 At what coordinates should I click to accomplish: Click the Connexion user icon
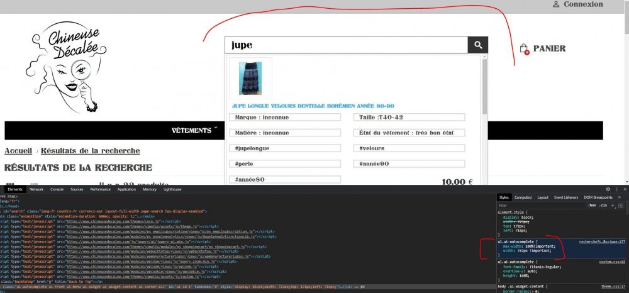pyautogui.click(x=556, y=4)
